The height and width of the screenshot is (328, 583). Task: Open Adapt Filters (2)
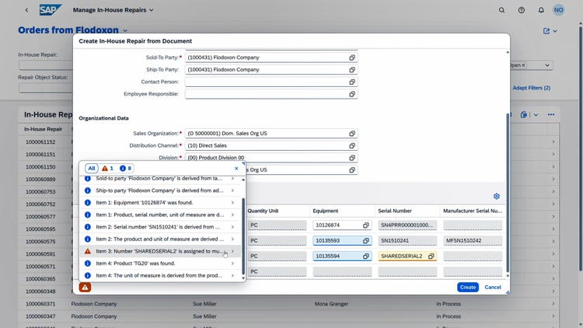(x=532, y=88)
